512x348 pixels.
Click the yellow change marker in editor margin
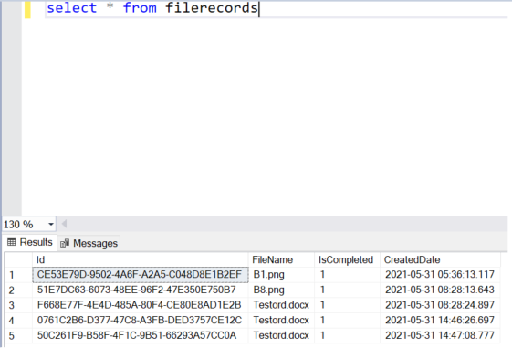(x=27, y=9)
